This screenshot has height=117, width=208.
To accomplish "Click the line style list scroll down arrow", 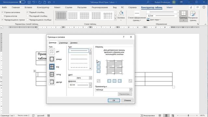I will [x=90, y=69].
